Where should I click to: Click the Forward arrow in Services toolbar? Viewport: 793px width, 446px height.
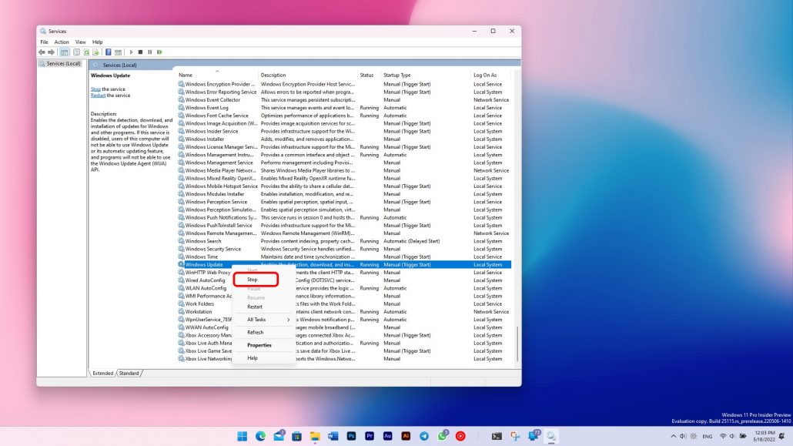[51, 52]
